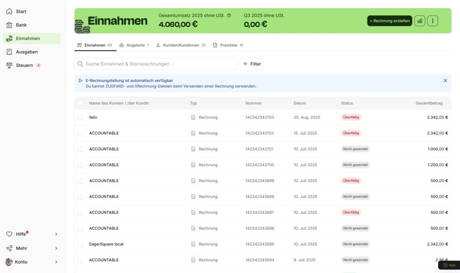Click the document icon next to felix's Rechnung
This screenshot has width=460, height=273.
point(193,117)
